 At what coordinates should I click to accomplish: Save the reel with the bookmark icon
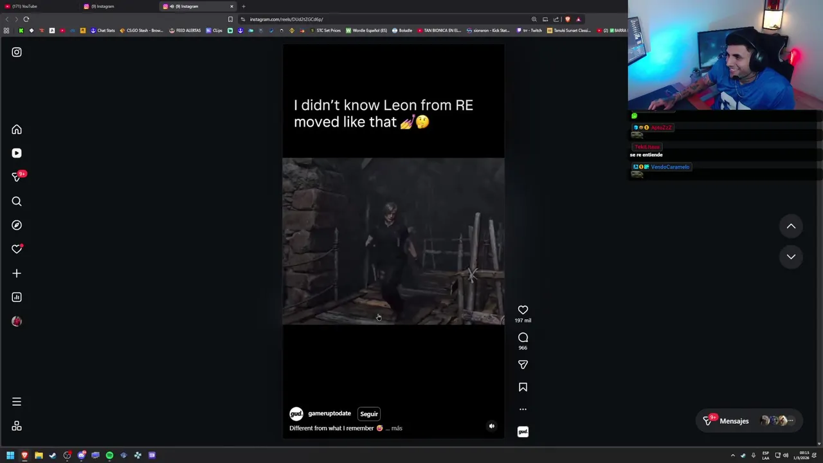523,387
